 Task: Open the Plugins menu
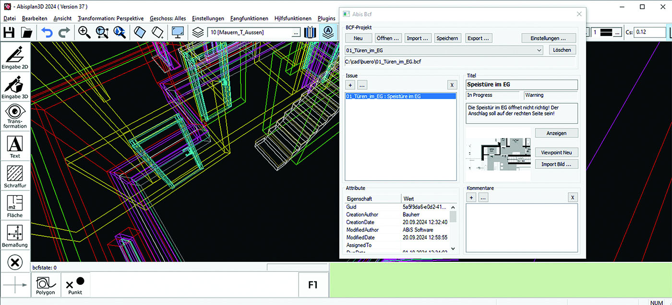[326, 18]
